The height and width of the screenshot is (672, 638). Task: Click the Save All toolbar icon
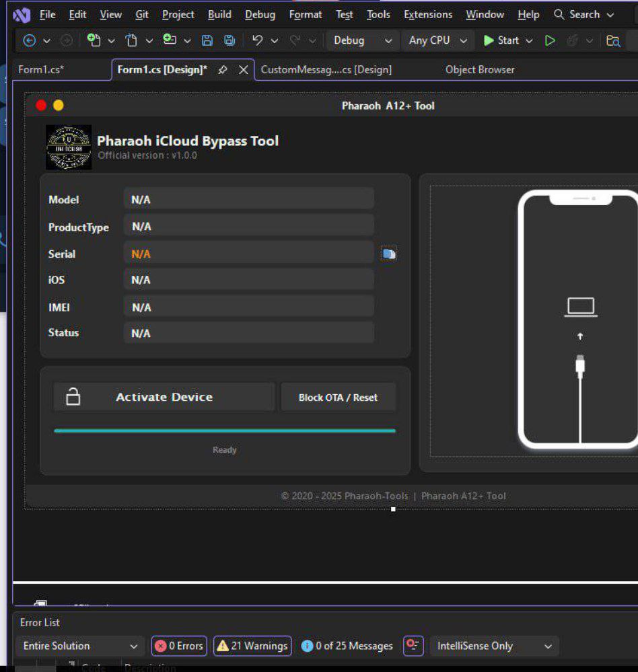tap(229, 41)
